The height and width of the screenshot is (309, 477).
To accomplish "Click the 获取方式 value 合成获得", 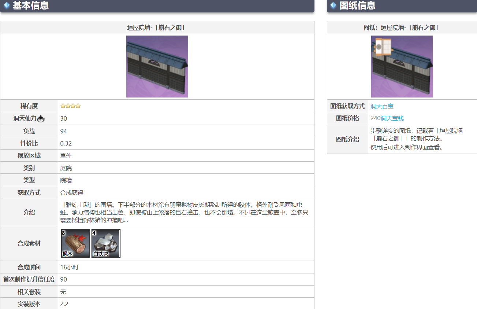I will click(x=72, y=192).
